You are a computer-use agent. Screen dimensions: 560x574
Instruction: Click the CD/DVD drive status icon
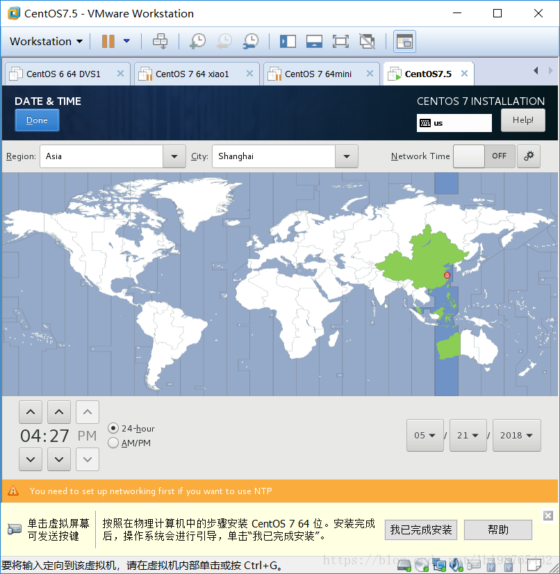coord(421,565)
